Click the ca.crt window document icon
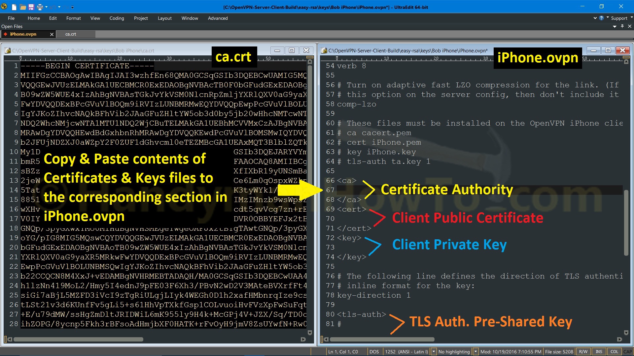The image size is (634, 356). [8, 50]
